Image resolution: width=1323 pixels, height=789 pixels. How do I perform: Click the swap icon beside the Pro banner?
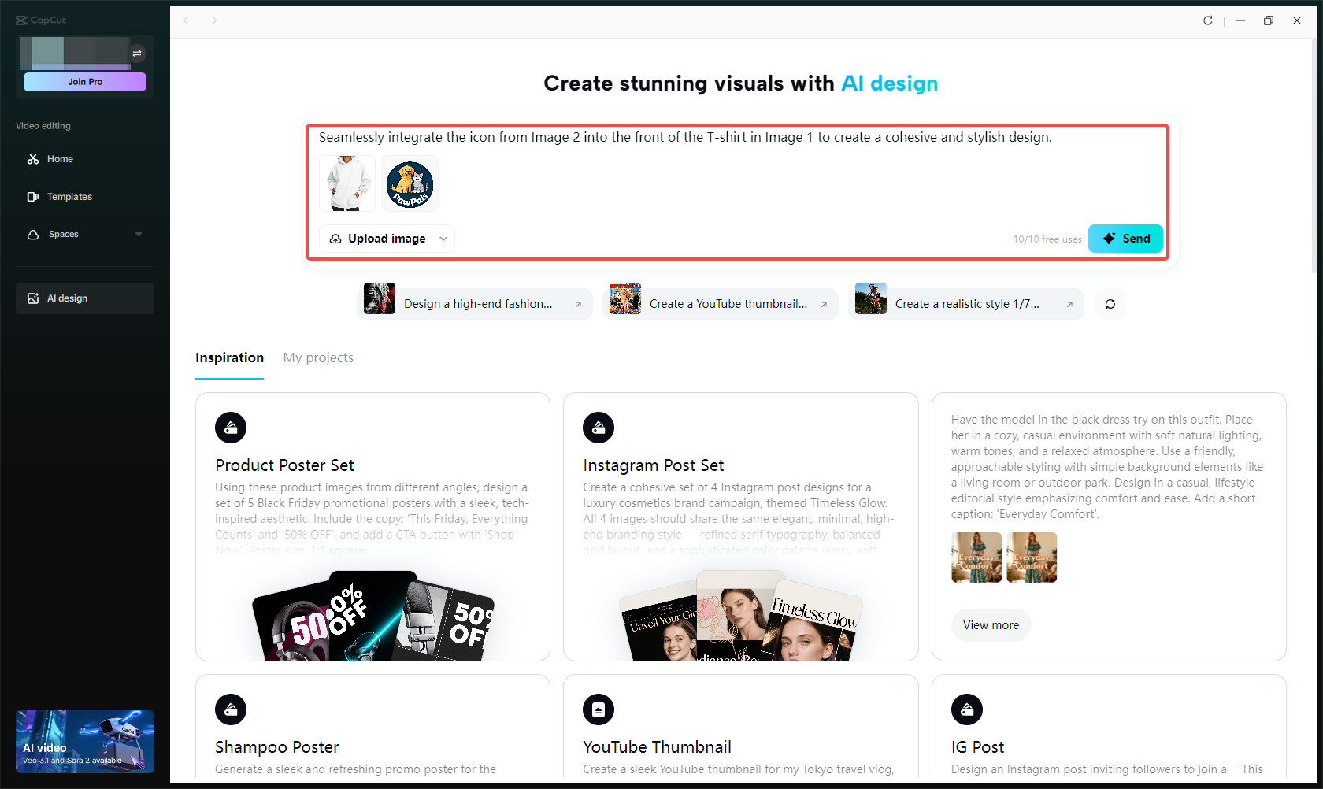[x=138, y=53]
